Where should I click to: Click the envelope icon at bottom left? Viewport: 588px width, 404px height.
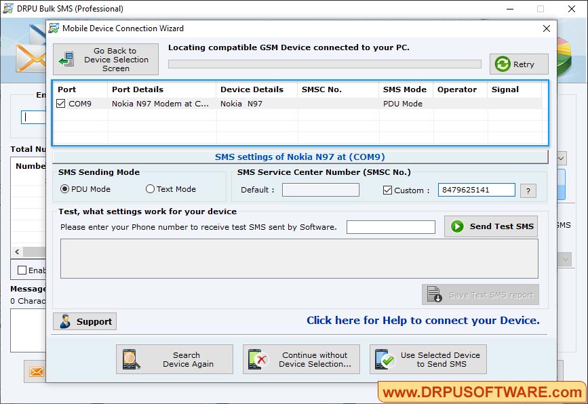tap(37, 372)
